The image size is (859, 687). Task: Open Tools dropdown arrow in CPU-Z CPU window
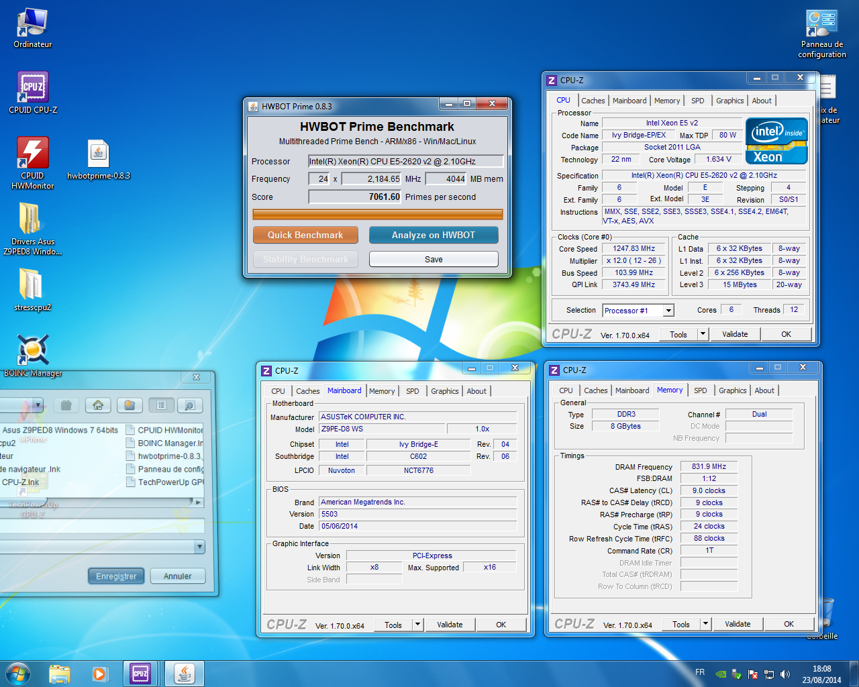(703, 334)
